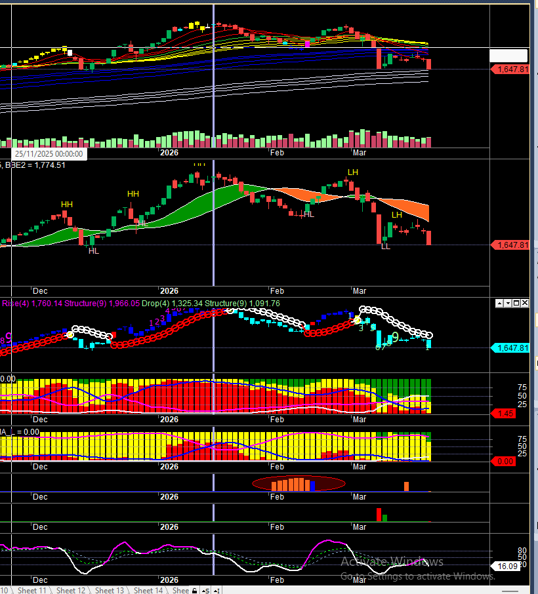Click the red 1,647.81 price label on top pane

click(x=510, y=69)
